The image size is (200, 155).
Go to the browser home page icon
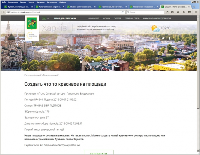(x=184, y=12)
